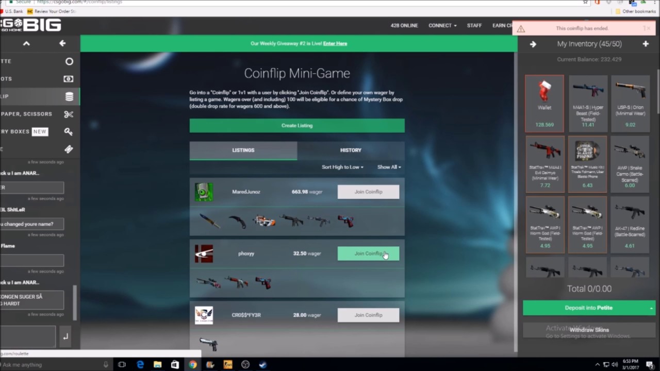Image resolution: width=660 pixels, height=371 pixels.
Task: Join MaredJunoz's 663.98 coinflip
Action: 368,192
